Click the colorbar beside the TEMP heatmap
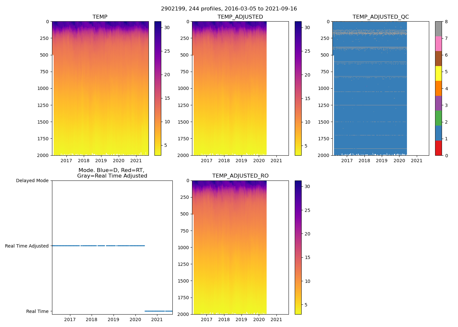The height and width of the screenshot is (327, 458). [158, 88]
